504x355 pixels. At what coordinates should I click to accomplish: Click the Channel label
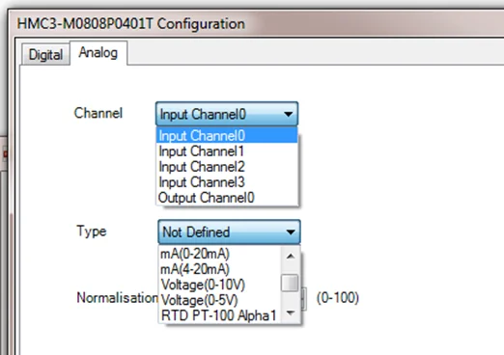point(98,113)
